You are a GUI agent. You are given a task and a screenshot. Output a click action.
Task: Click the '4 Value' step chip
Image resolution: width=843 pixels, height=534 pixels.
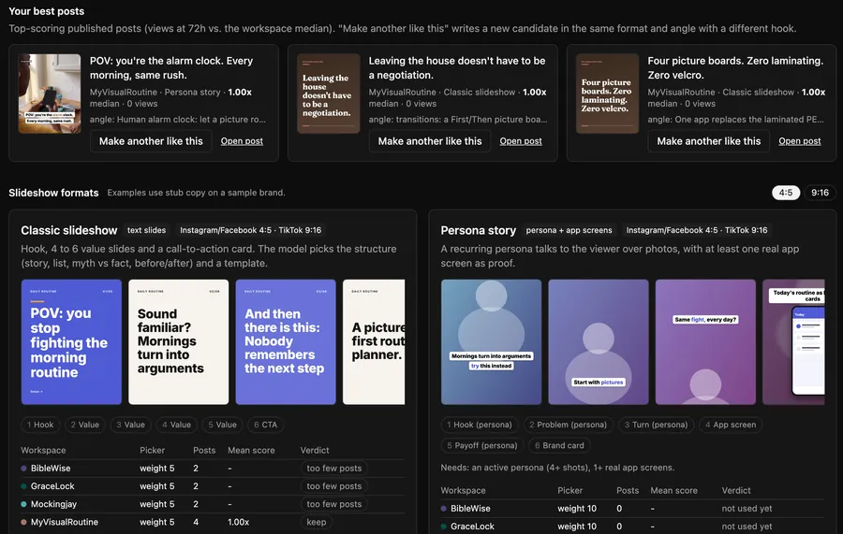pos(176,425)
